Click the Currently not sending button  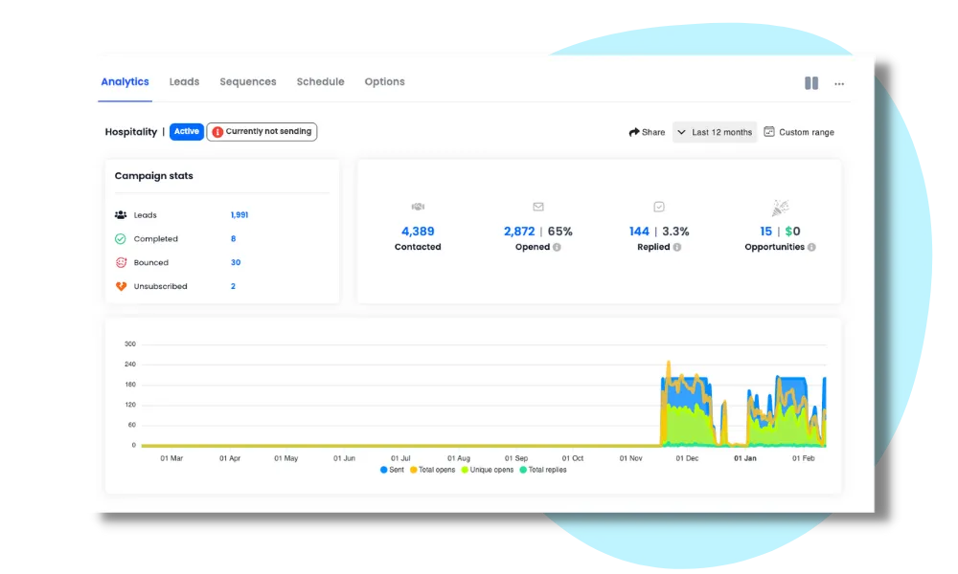(262, 131)
